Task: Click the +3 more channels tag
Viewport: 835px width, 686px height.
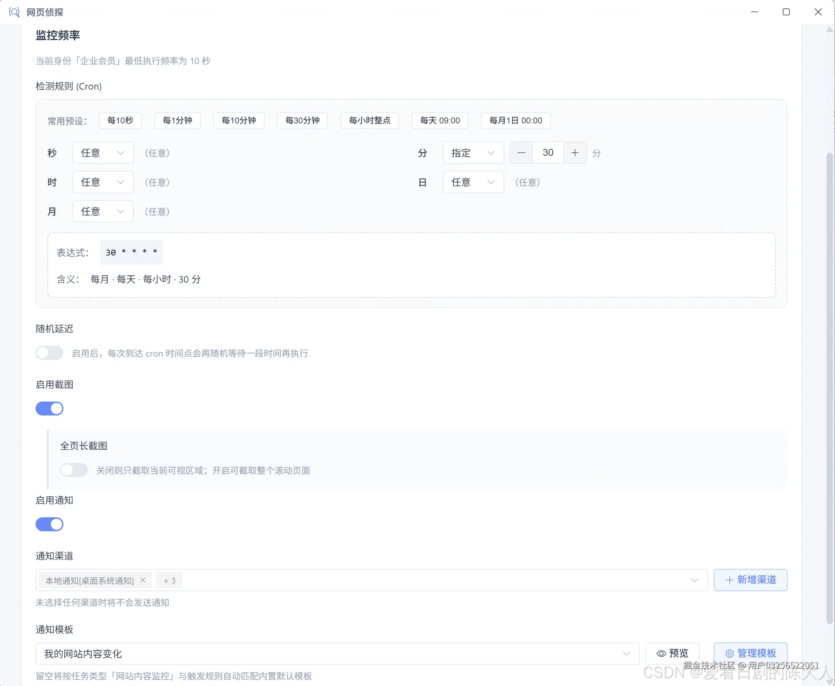Action: point(169,580)
